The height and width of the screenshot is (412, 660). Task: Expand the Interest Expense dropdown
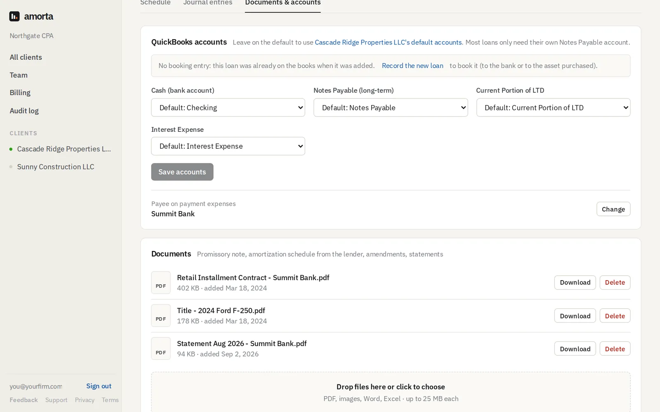[228, 146]
